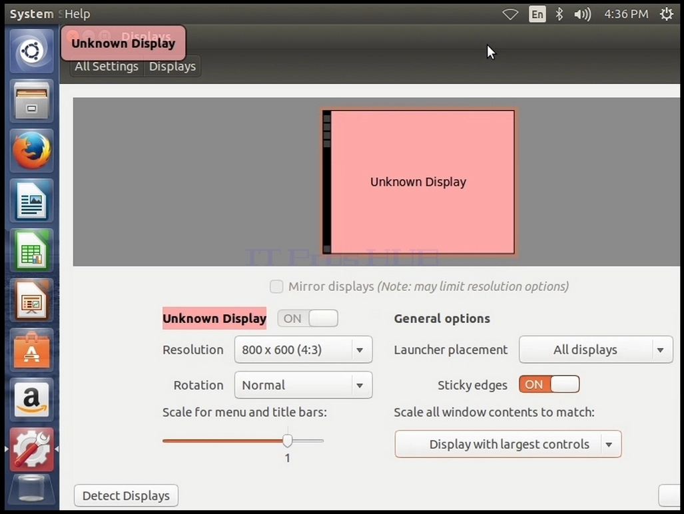Open the Ubuntu Dash home launcher

point(31,51)
